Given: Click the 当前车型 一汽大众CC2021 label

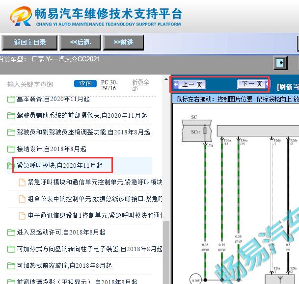Looking at the screenshot, I should click(x=50, y=59).
